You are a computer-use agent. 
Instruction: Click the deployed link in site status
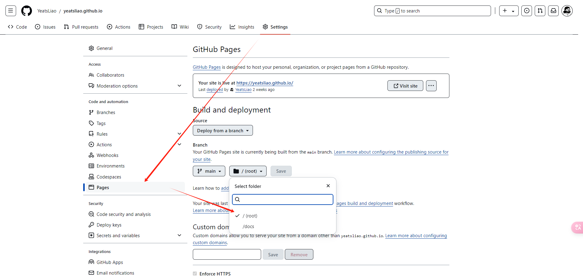215,90
